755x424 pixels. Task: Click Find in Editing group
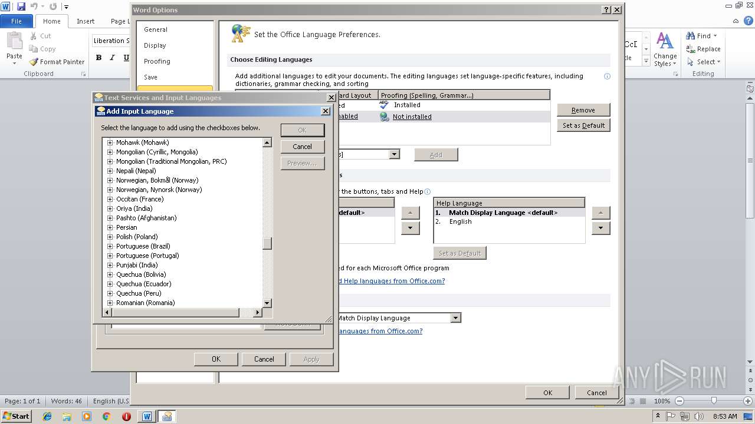pyautogui.click(x=702, y=36)
